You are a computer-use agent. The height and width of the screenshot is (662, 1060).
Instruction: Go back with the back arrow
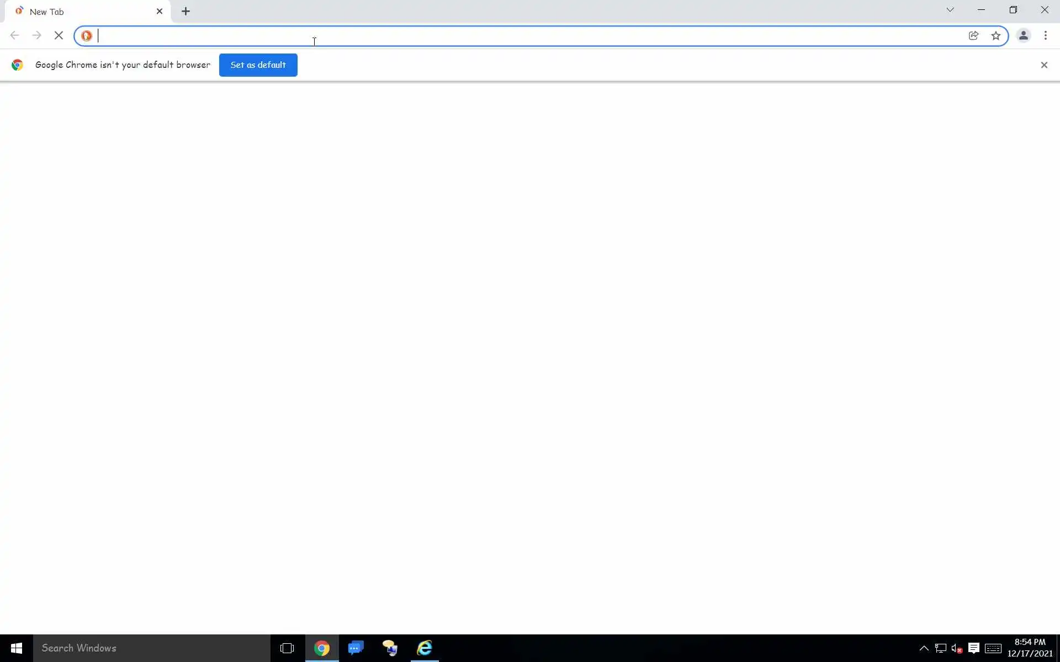pyautogui.click(x=15, y=36)
